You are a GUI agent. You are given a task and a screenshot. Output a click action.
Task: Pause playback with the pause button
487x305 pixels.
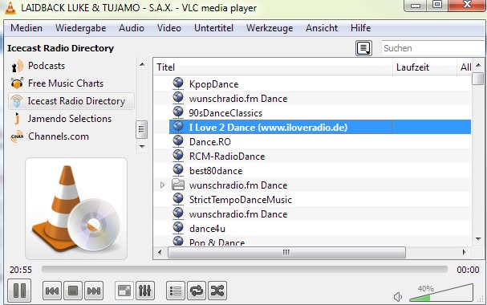click(x=19, y=291)
